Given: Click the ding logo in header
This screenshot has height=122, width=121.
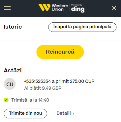Looking at the screenshot, I should 78,9.
